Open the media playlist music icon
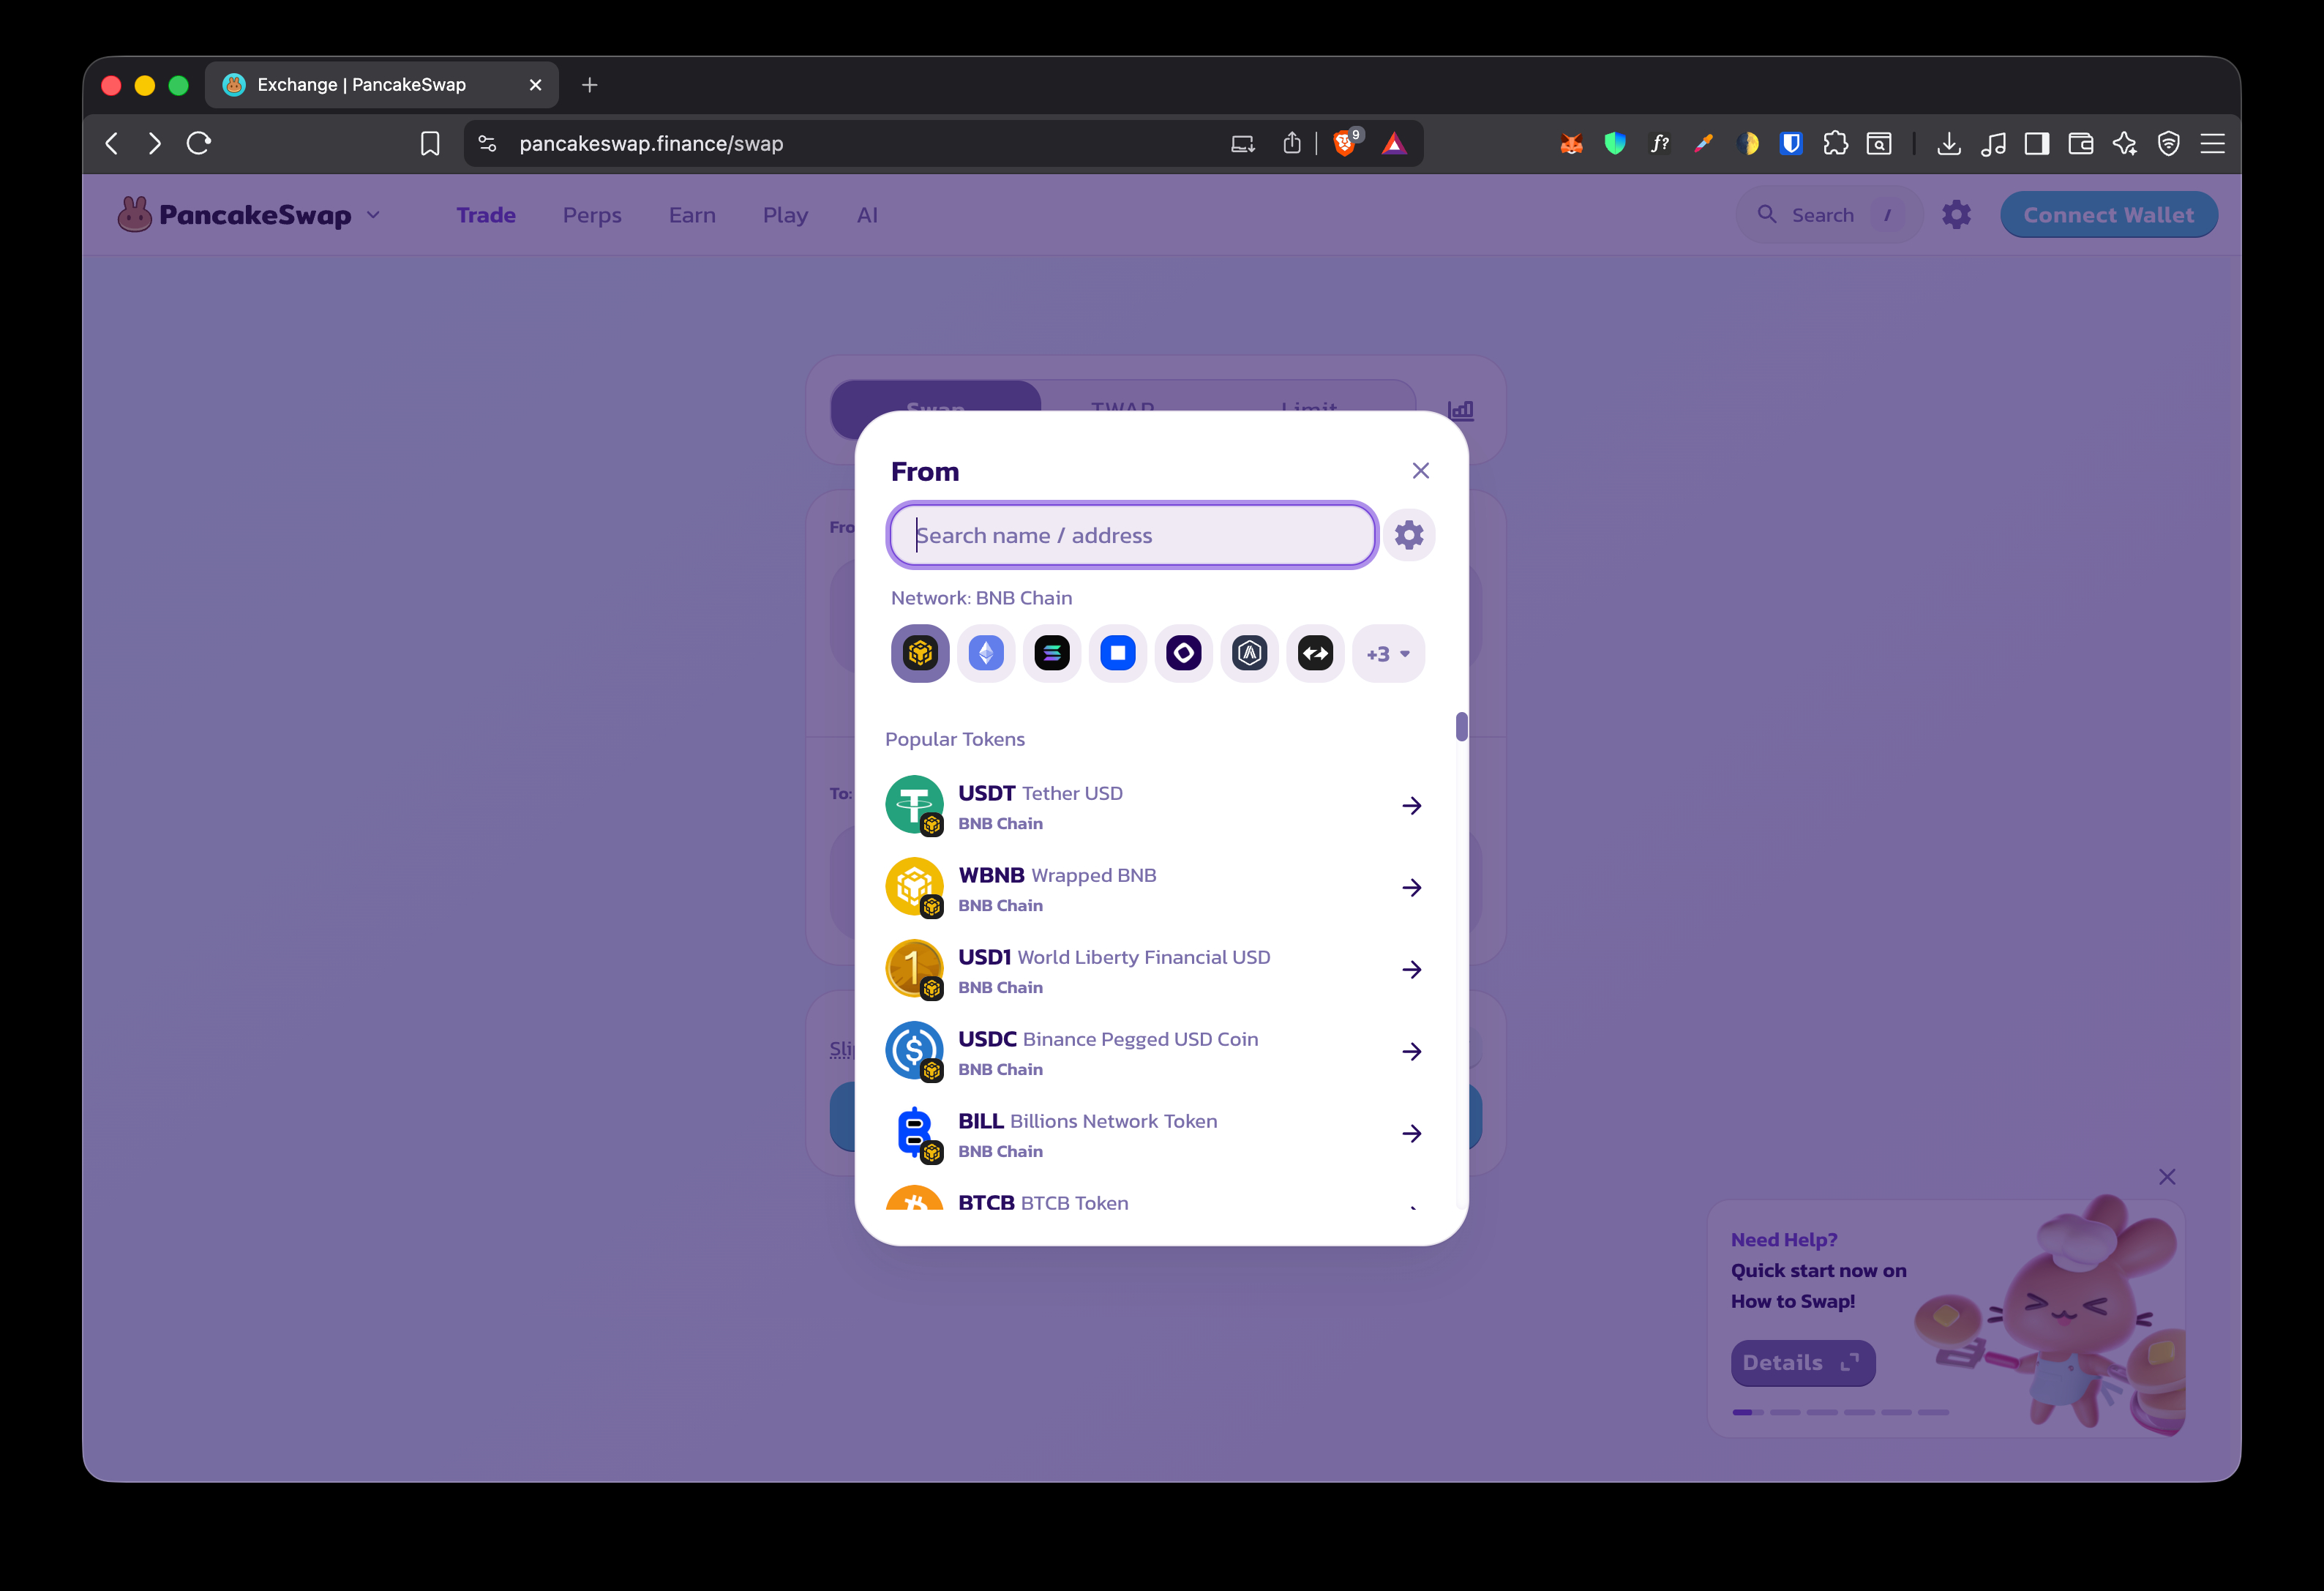Image resolution: width=2324 pixels, height=1591 pixels. tap(1993, 144)
